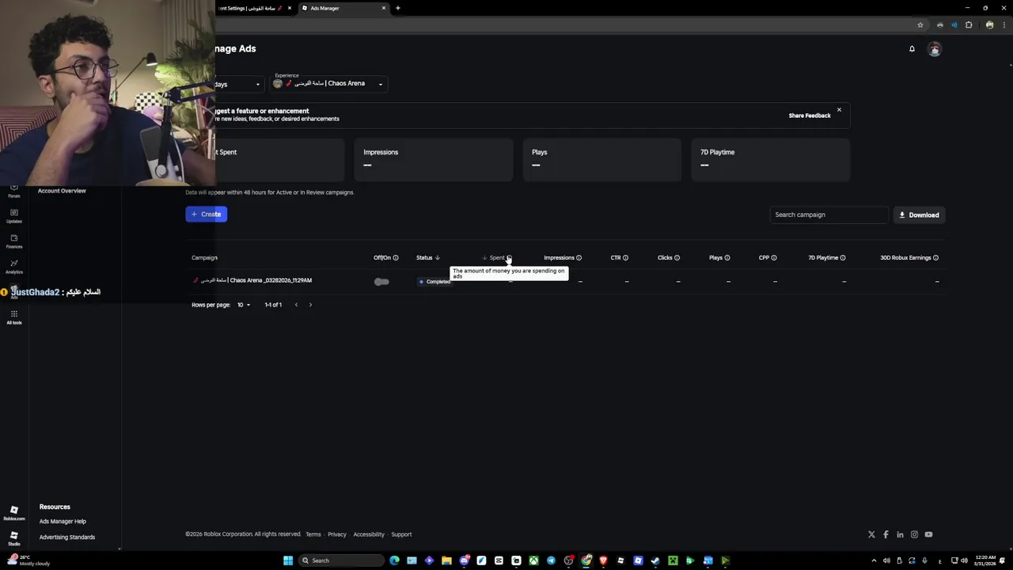Show info for the Off/On column

point(396,257)
